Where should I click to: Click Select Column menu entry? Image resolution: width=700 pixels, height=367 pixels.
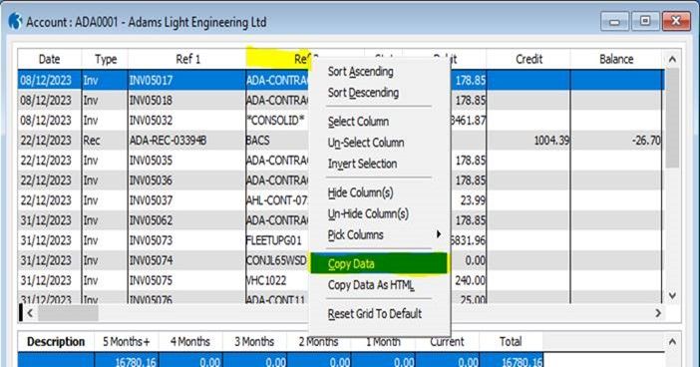tap(358, 122)
